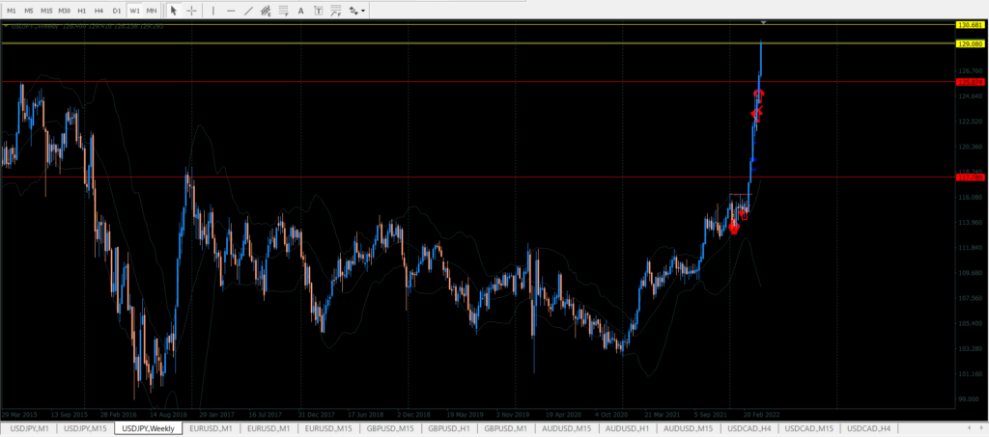Activate the crosshair tool

192,11
